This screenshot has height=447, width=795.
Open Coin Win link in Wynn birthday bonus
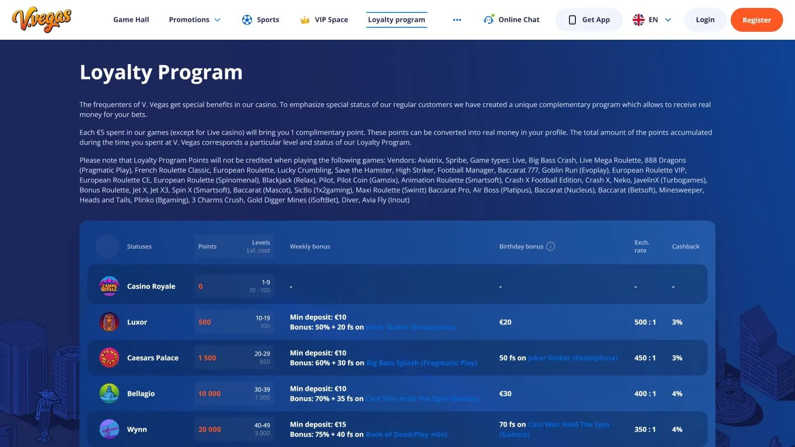(x=555, y=430)
